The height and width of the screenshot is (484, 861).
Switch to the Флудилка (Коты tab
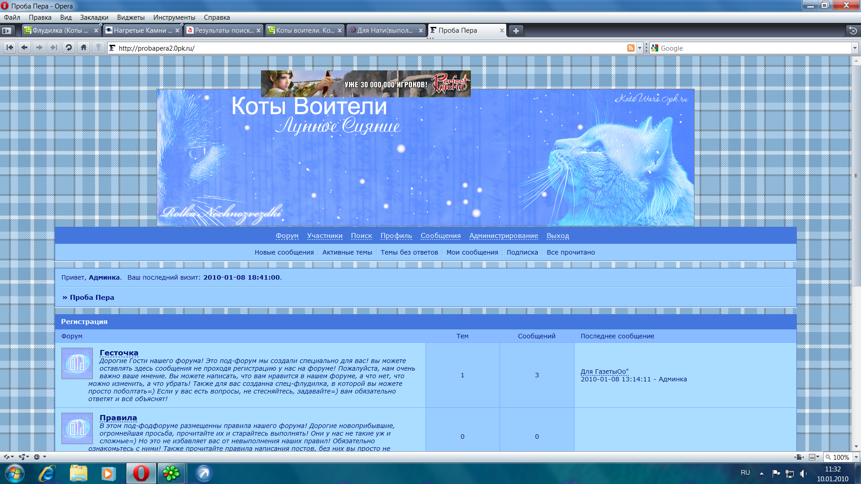pyautogui.click(x=61, y=30)
